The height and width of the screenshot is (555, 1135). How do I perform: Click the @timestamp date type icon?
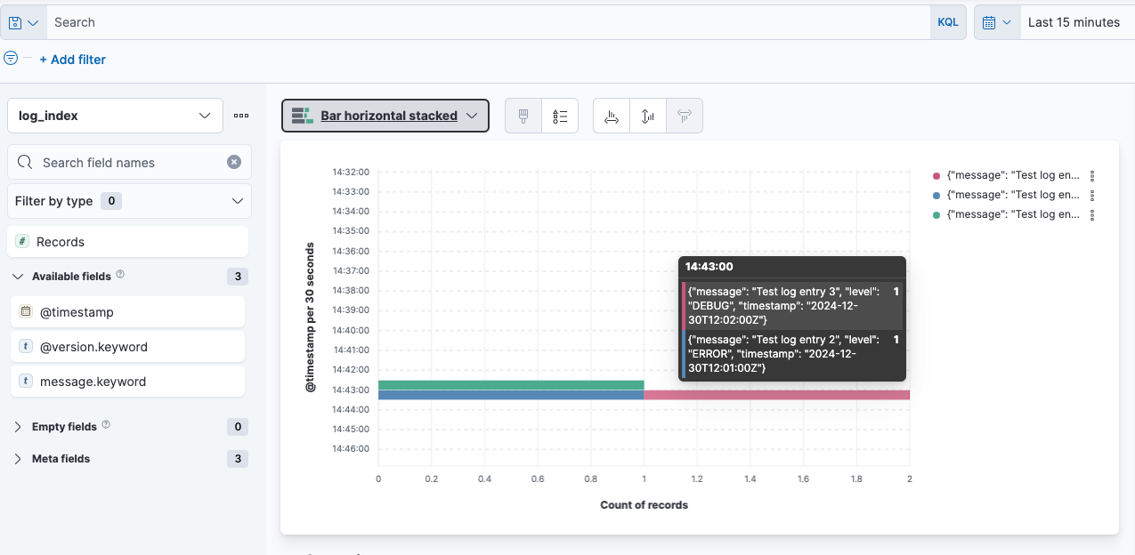(x=26, y=312)
